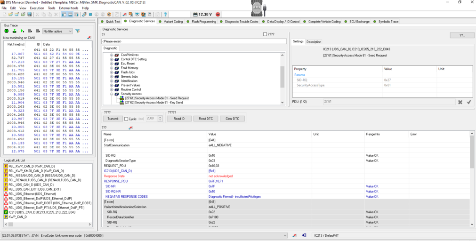The width and height of the screenshot is (476, 241).
Task: Click the first yellow open-folder toolbar icon
Action: [11, 14]
